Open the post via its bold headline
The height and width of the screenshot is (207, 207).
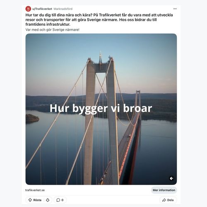[99, 19]
